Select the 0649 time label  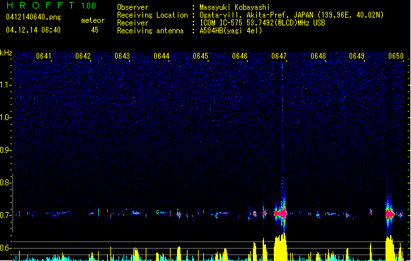pos(357,56)
